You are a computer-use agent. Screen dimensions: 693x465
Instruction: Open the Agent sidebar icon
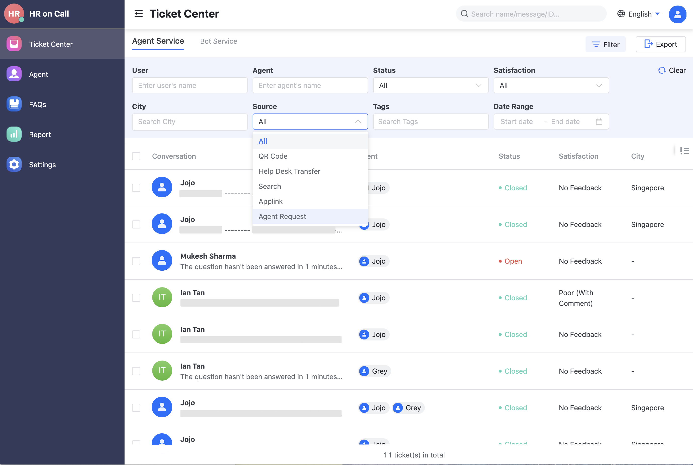tap(14, 74)
